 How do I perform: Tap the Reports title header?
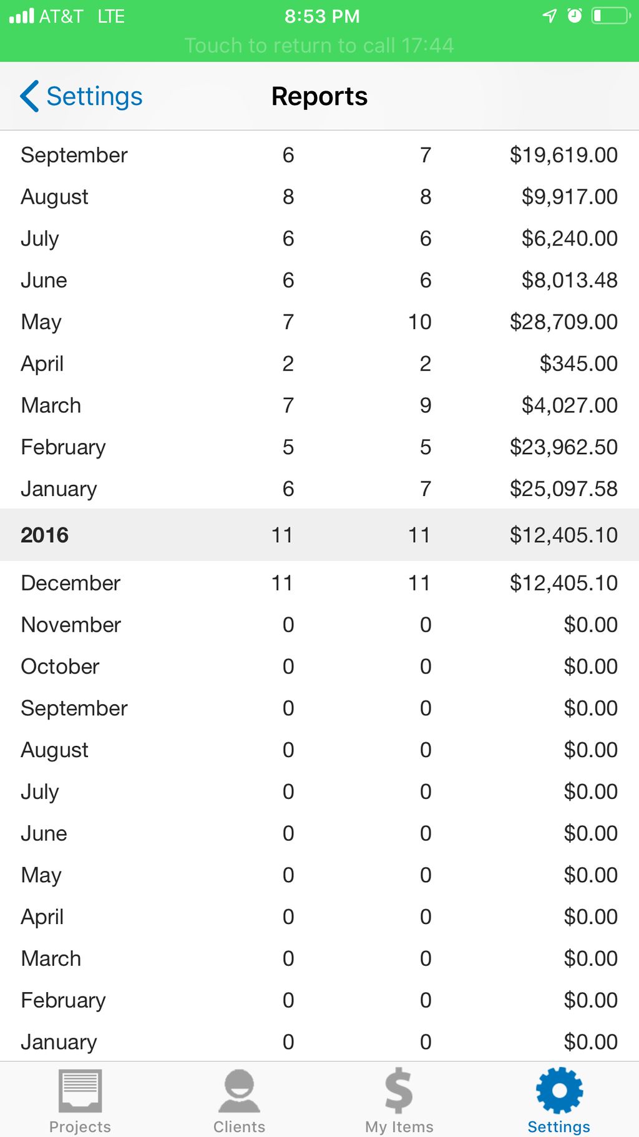[319, 96]
